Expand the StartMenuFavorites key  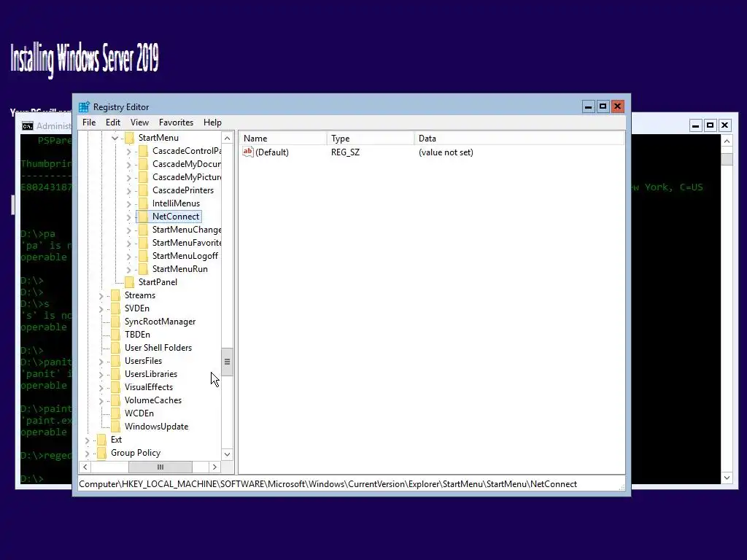click(x=128, y=244)
